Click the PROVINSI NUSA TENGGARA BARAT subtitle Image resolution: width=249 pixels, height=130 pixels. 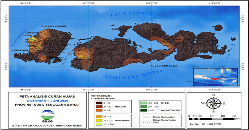click(47, 105)
